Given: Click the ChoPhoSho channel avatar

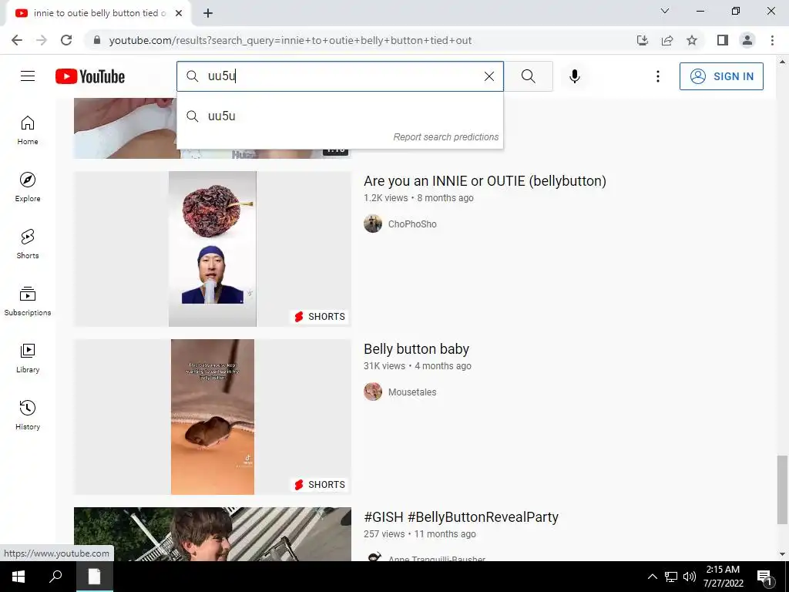Looking at the screenshot, I should tap(373, 224).
